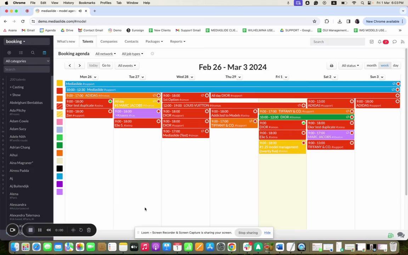The image size is (408, 255).
Task: Pause the Loom recording
Action: 40,230
